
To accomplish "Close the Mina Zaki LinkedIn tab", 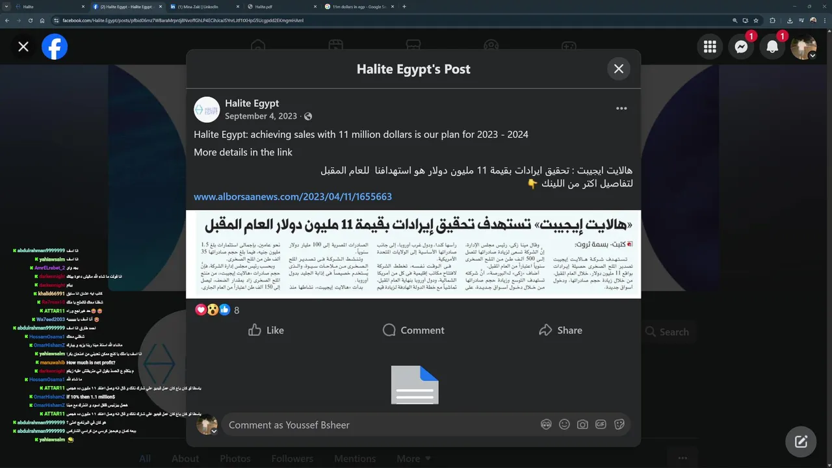I will (237, 6).
